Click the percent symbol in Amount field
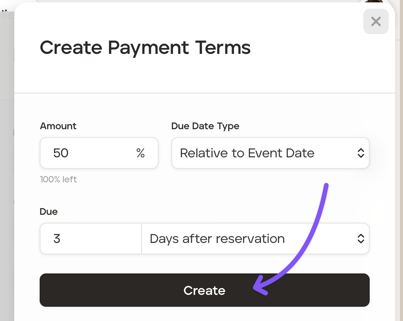This screenshot has height=321, width=403. coord(140,153)
